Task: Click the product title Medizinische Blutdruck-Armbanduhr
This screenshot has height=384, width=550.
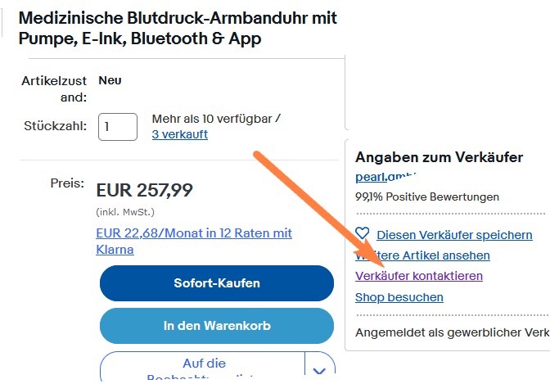Action: pos(178,28)
